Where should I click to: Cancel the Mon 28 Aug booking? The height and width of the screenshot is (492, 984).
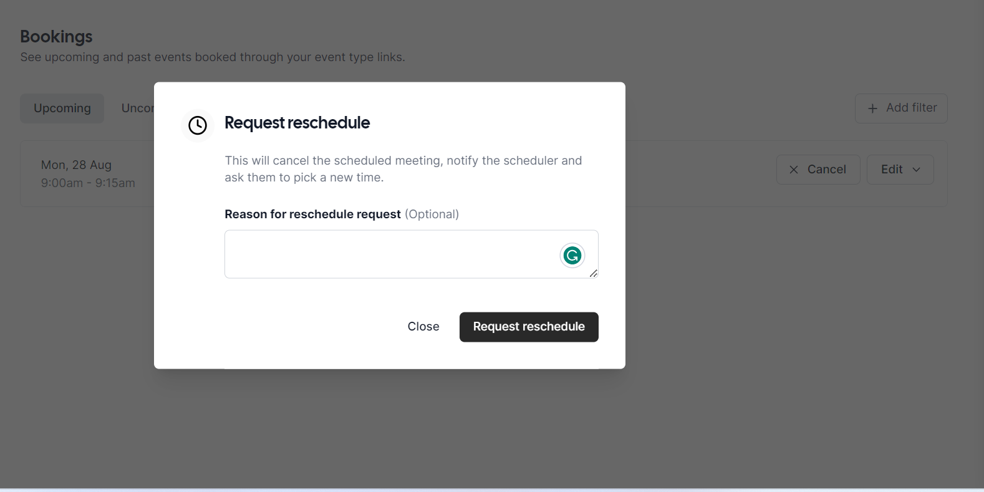coord(818,169)
